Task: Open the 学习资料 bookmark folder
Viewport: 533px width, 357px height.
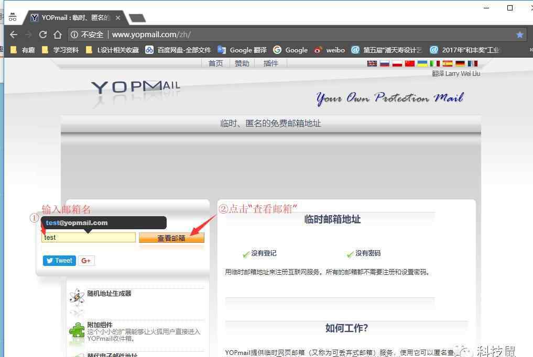Action: [x=60, y=50]
